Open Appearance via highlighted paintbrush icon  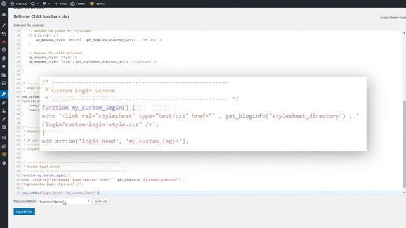coord(4,94)
